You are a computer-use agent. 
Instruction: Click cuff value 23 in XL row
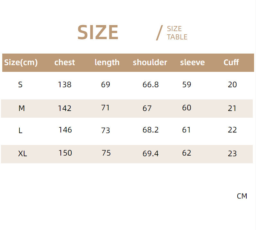coord(232,154)
